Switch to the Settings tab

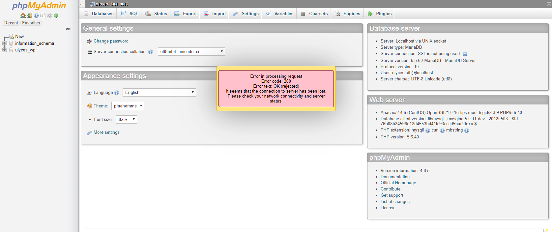pos(246,14)
